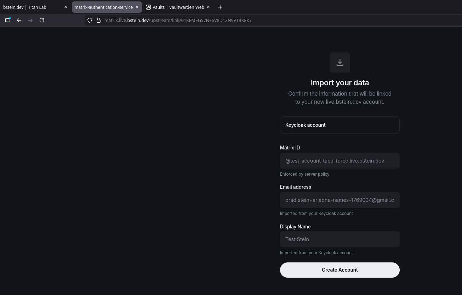Close the bstein.dev Titan Lab tab
This screenshot has width=462, height=295.
click(65, 7)
